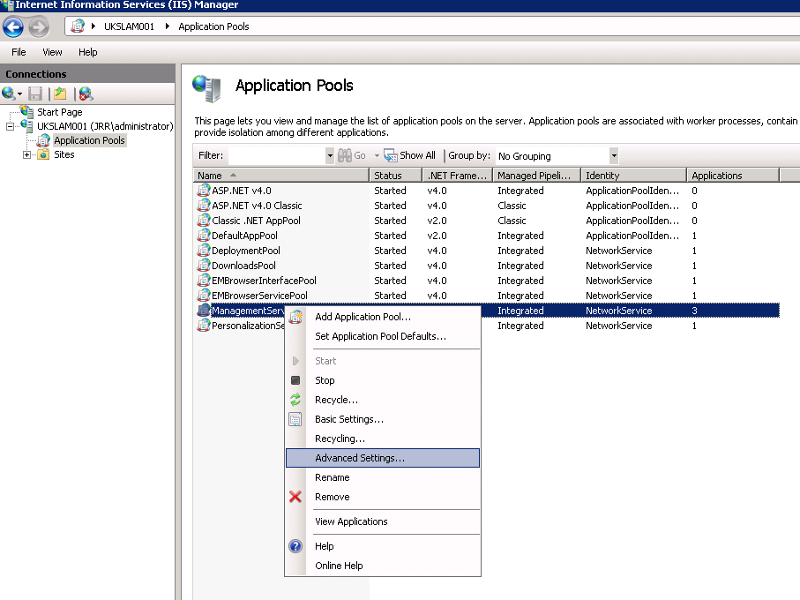The height and width of the screenshot is (600, 800).
Task: Expand the Sites tree node
Action: click(x=26, y=154)
